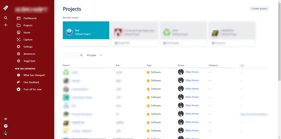This screenshot has height=139, width=281.
Task: Click the blurred URL link in the table's last column
Action: tap(254, 114)
